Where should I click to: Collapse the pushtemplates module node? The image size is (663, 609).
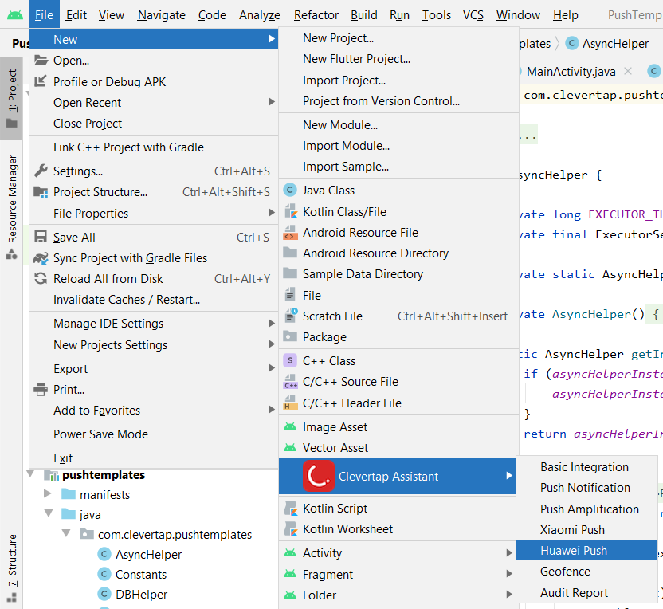click(x=30, y=473)
